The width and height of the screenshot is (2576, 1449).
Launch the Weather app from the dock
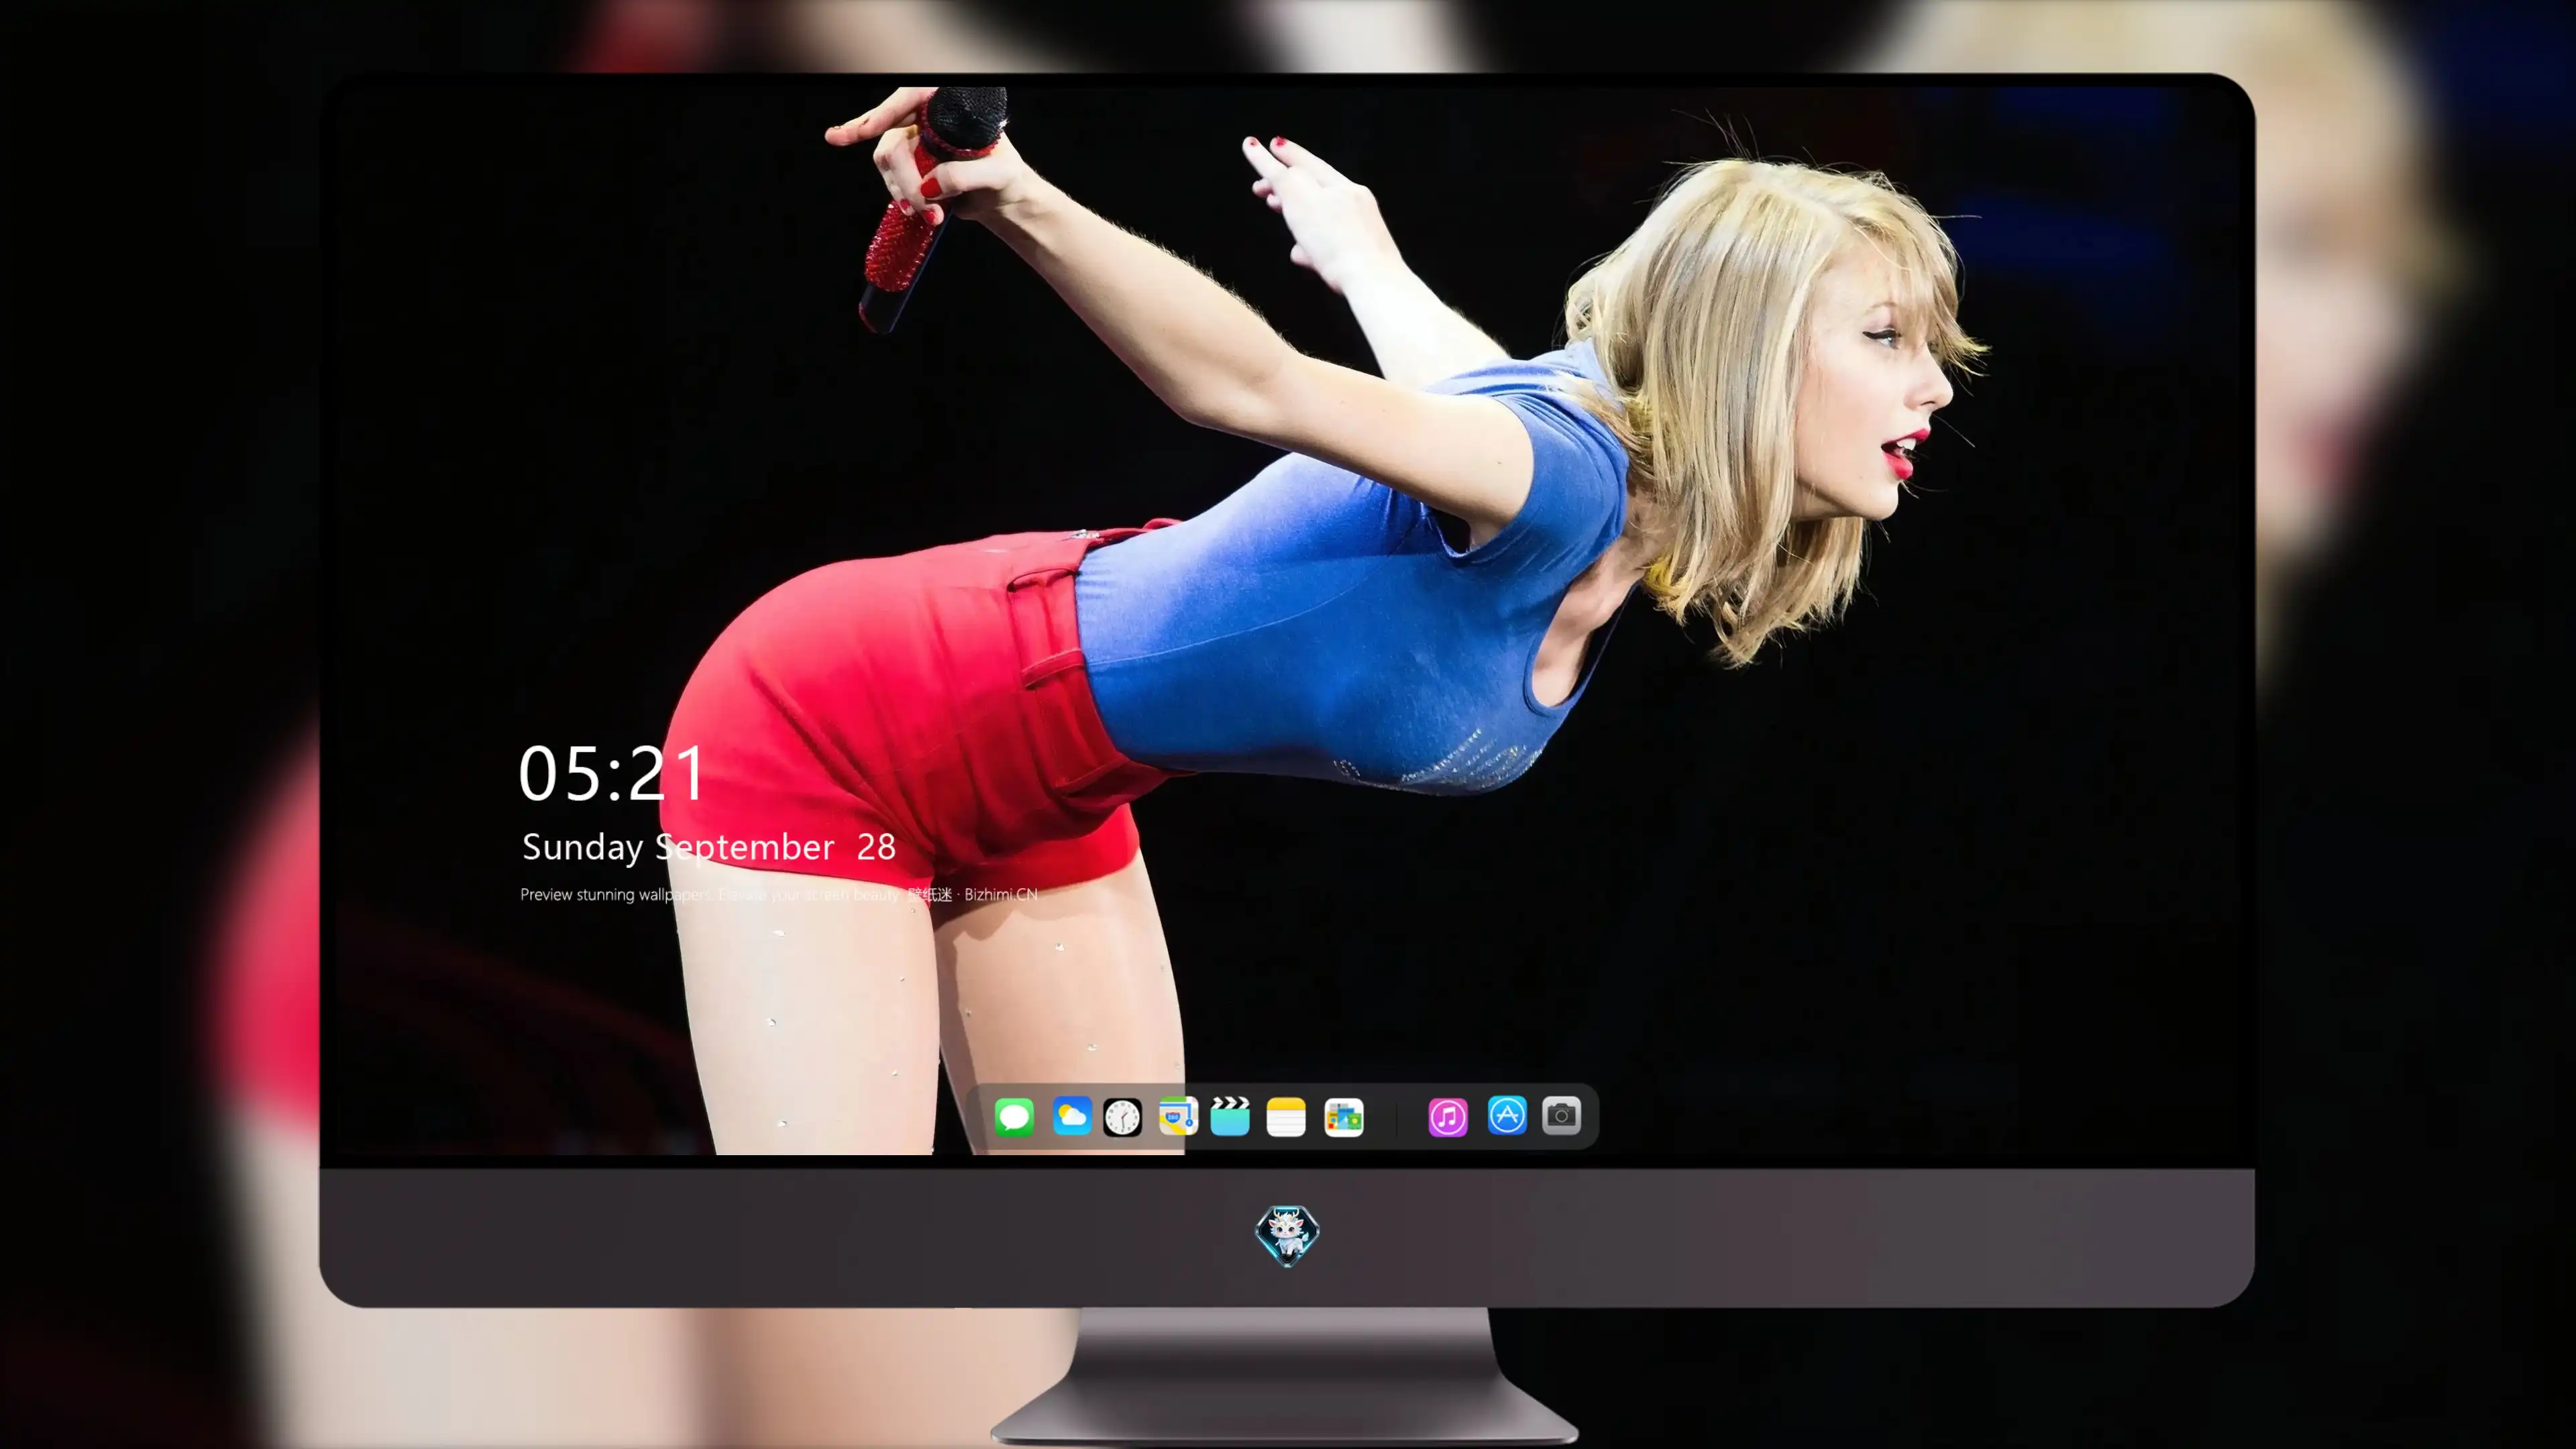(1071, 1116)
